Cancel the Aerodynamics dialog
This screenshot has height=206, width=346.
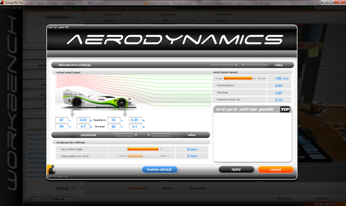275,169
